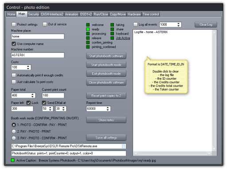This screenshot has height=169, width=227.
Task: Click the bright green ready status indicator
Action: 88,29
